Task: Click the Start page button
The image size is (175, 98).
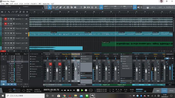Action: (x=153, y=7)
